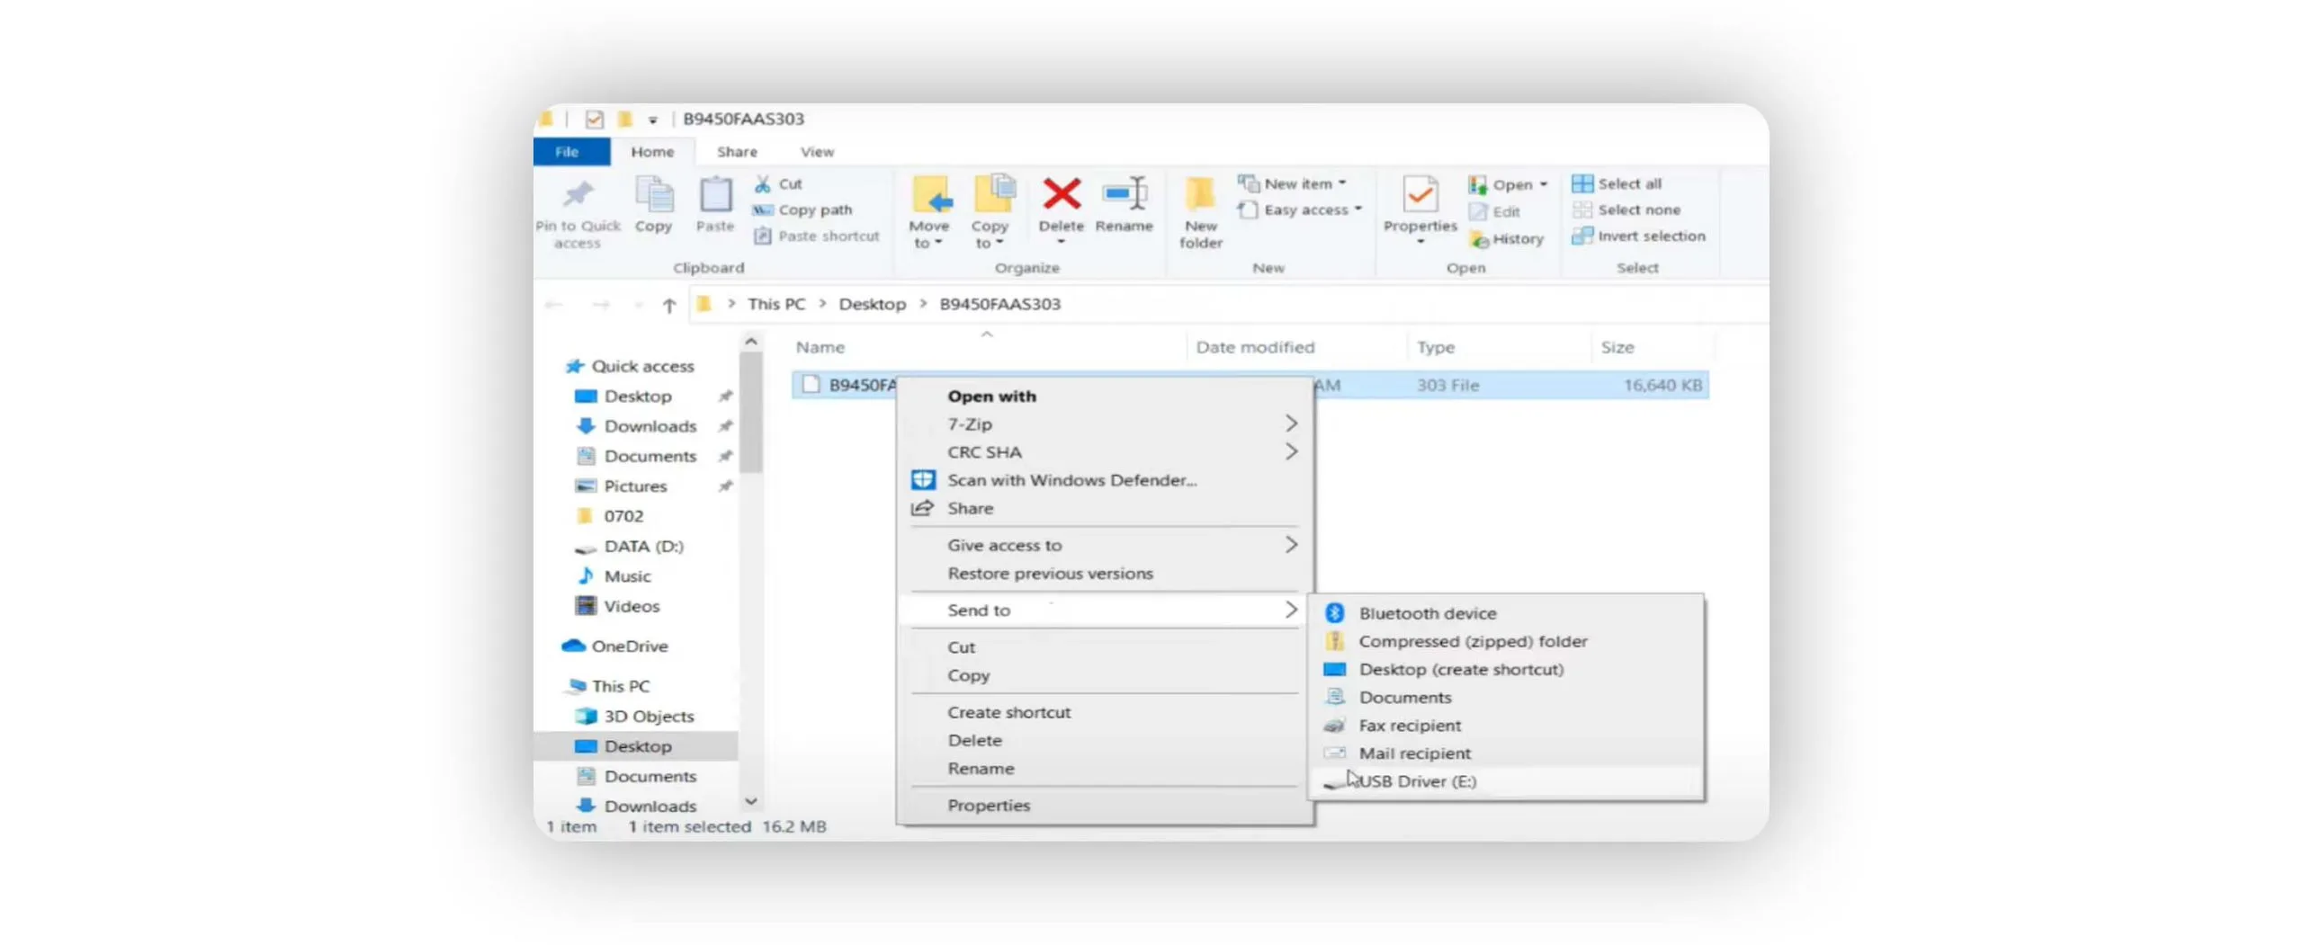Click Desktop in the address breadcrumb

coord(871,304)
